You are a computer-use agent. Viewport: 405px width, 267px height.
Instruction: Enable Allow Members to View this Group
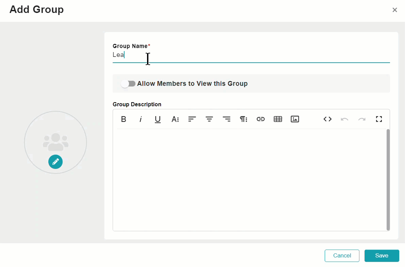[128, 84]
